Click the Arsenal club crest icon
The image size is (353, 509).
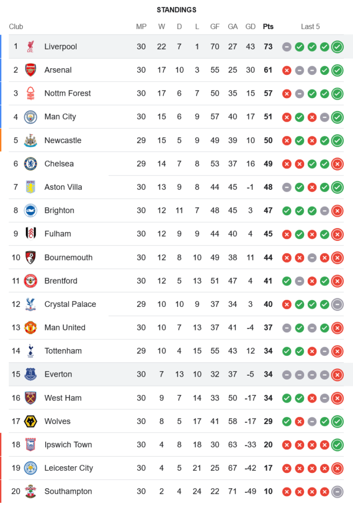[x=30, y=70]
